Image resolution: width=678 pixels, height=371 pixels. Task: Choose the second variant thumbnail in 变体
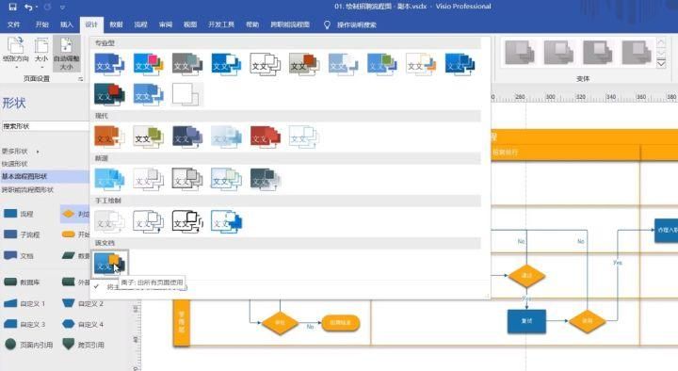(558, 53)
